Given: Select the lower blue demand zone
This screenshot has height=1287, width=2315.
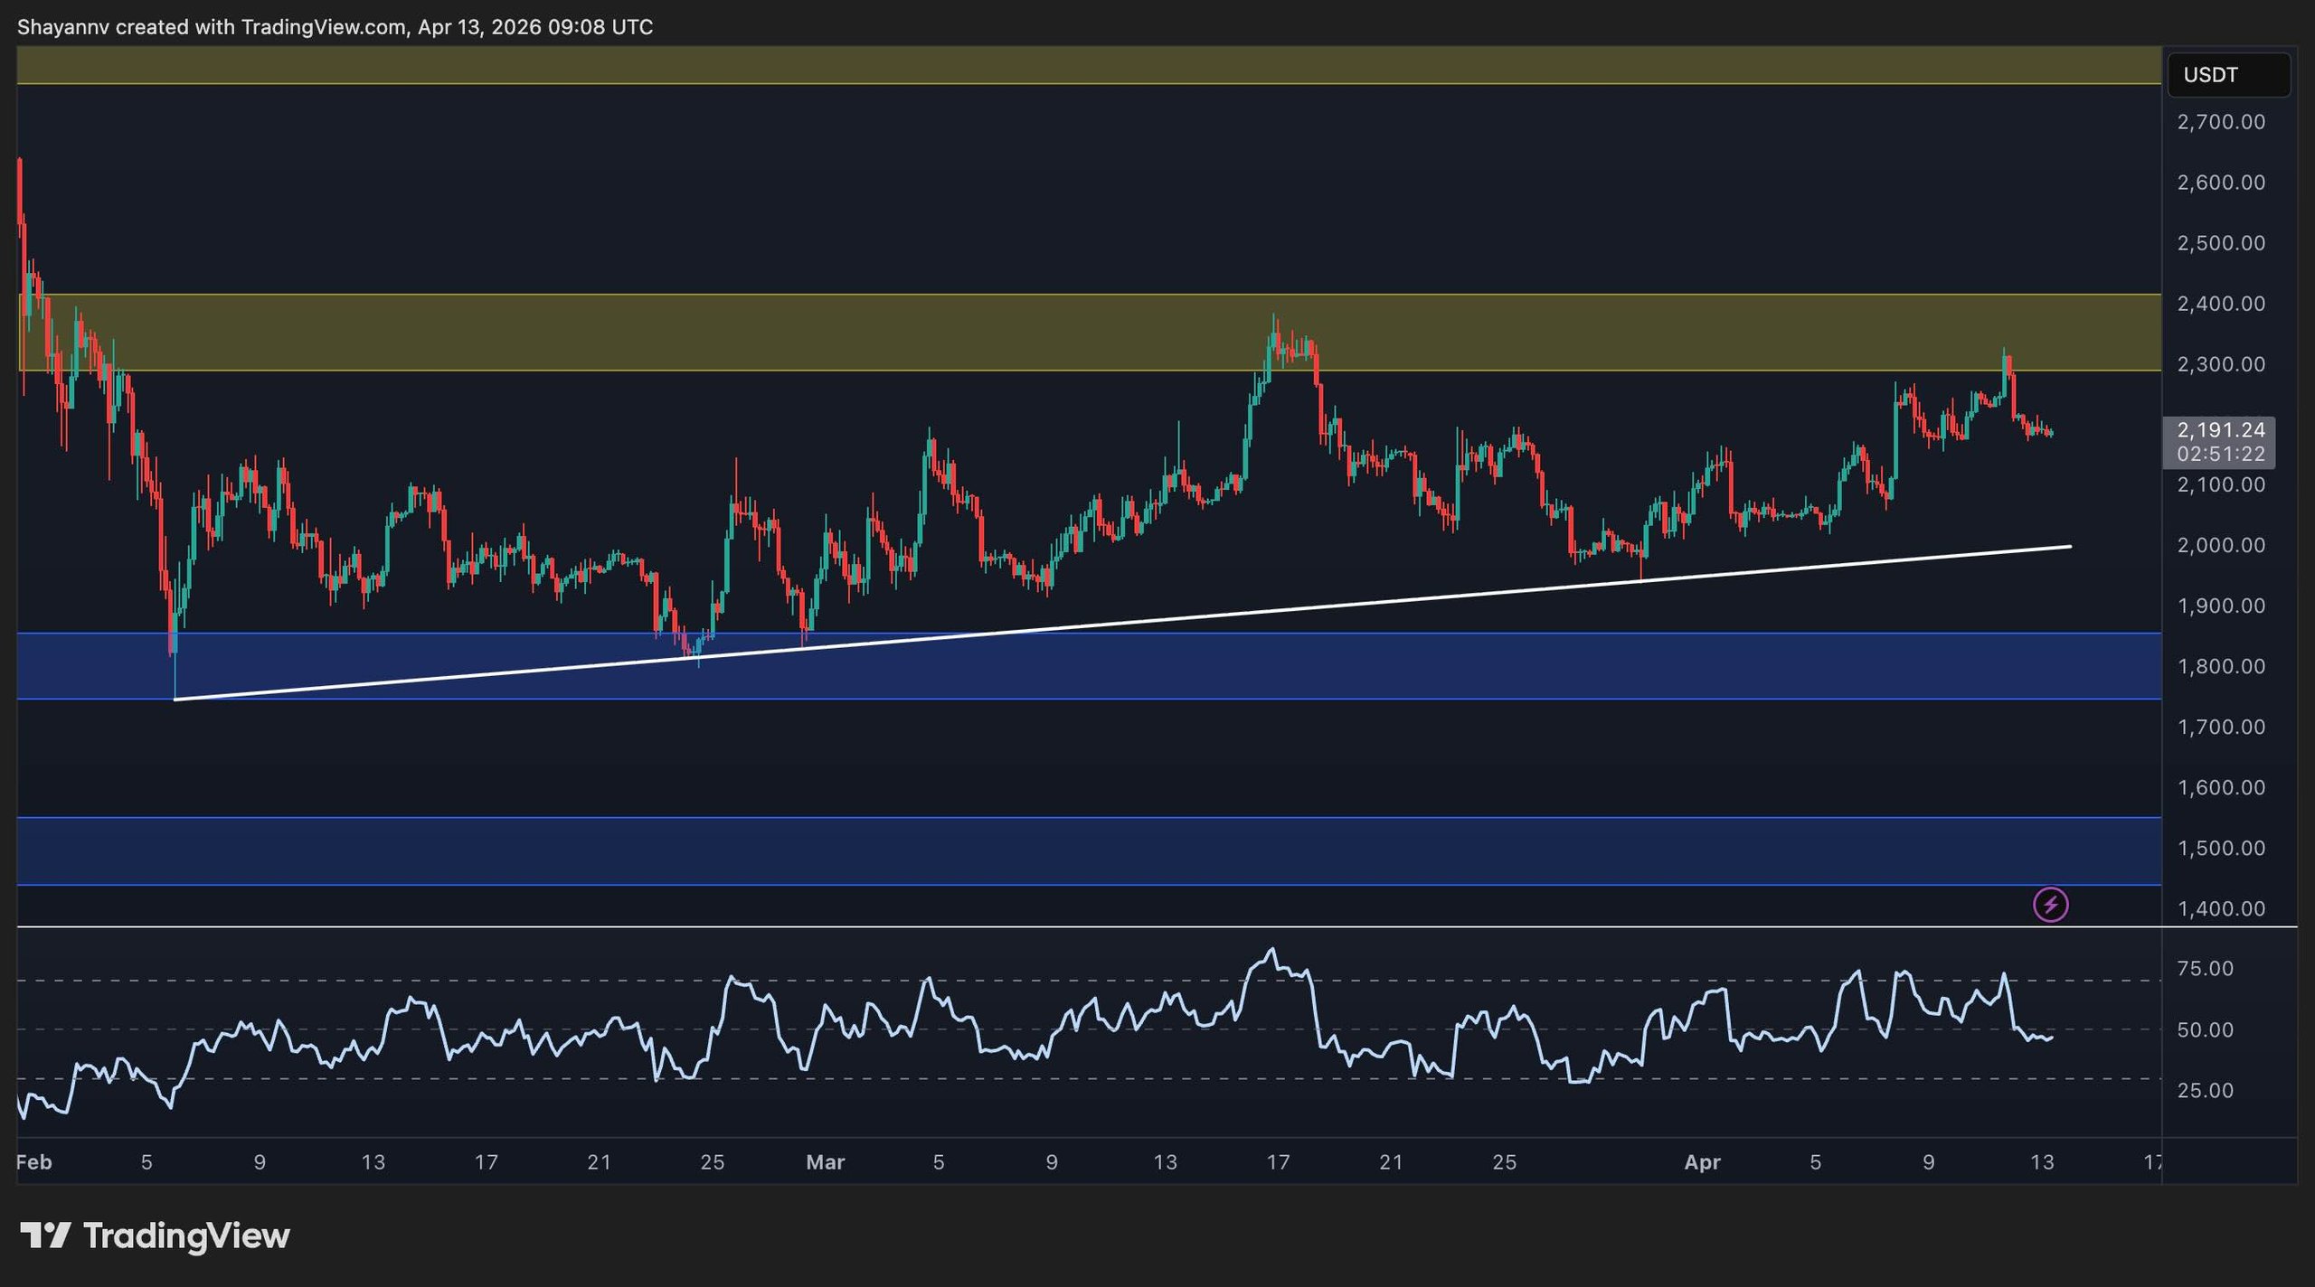Looking at the screenshot, I should point(1085,850).
